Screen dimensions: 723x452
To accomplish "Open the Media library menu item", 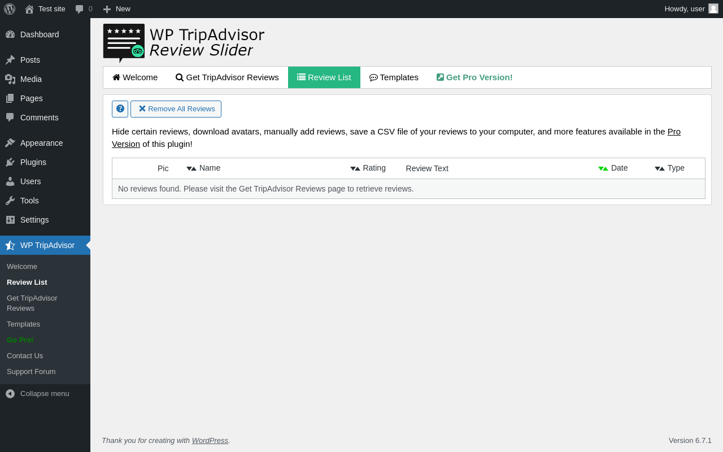I will [31, 79].
